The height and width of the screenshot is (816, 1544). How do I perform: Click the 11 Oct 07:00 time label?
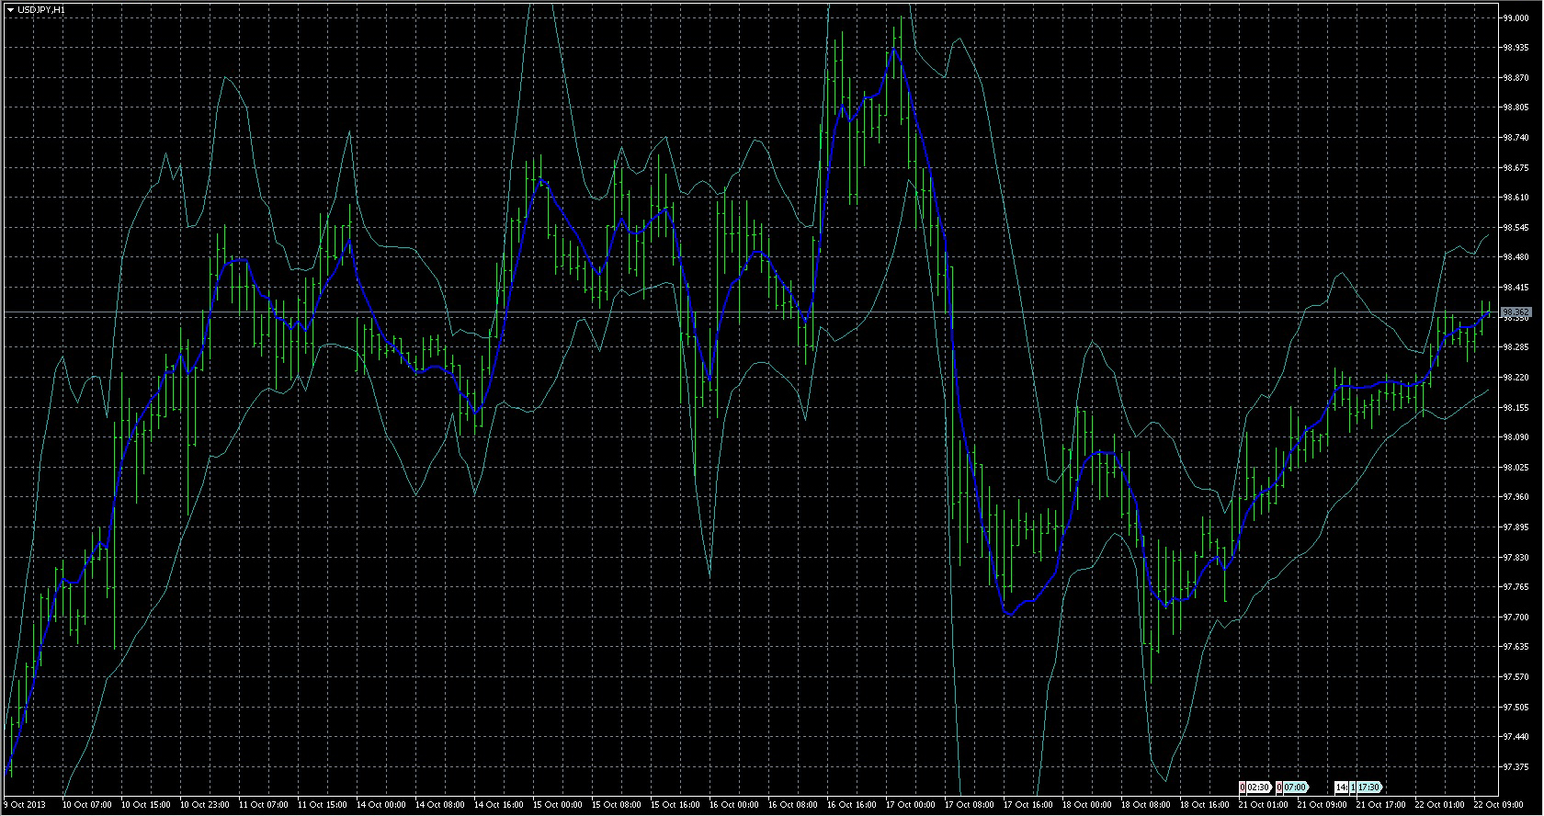point(264,805)
